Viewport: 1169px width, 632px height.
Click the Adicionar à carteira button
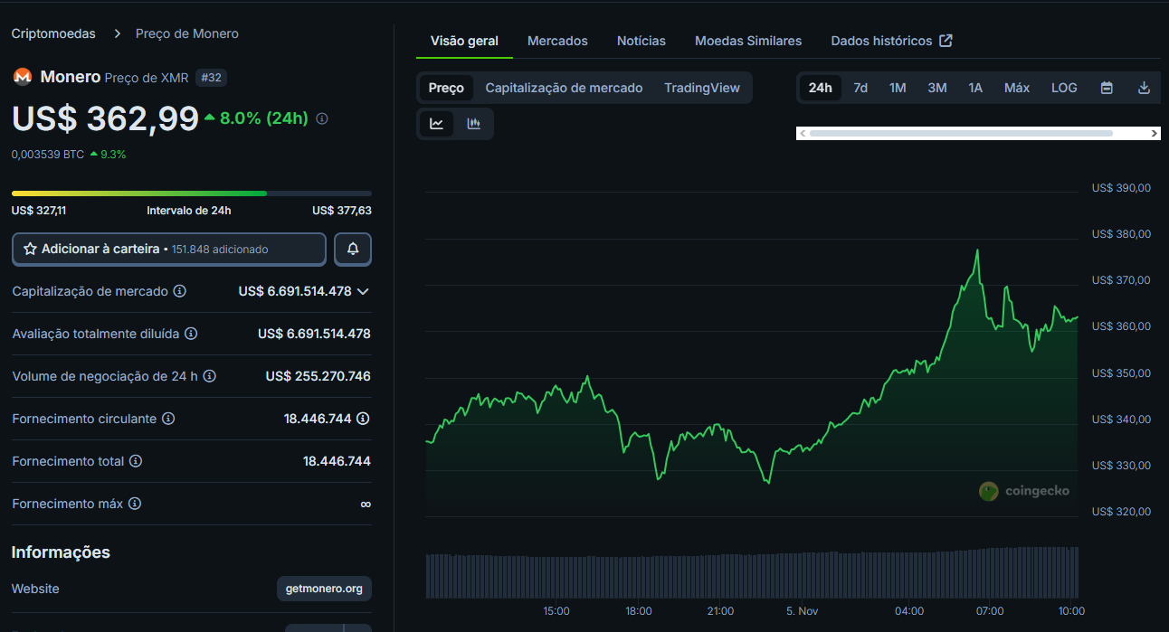click(168, 249)
